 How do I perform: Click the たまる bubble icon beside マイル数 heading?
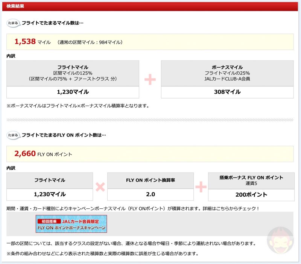pyautogui.click(x=14, y=23)
